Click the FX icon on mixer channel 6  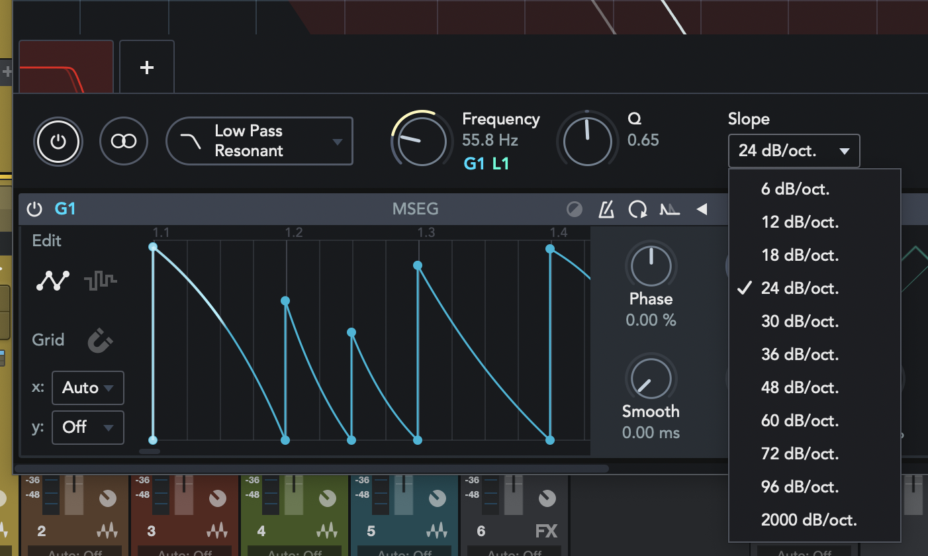tap(546, 531)
